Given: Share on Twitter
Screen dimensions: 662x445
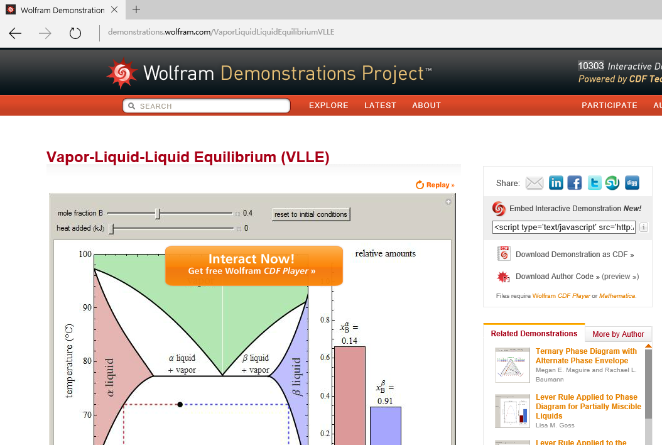Looking at the screenshot, I should [594, 183].
